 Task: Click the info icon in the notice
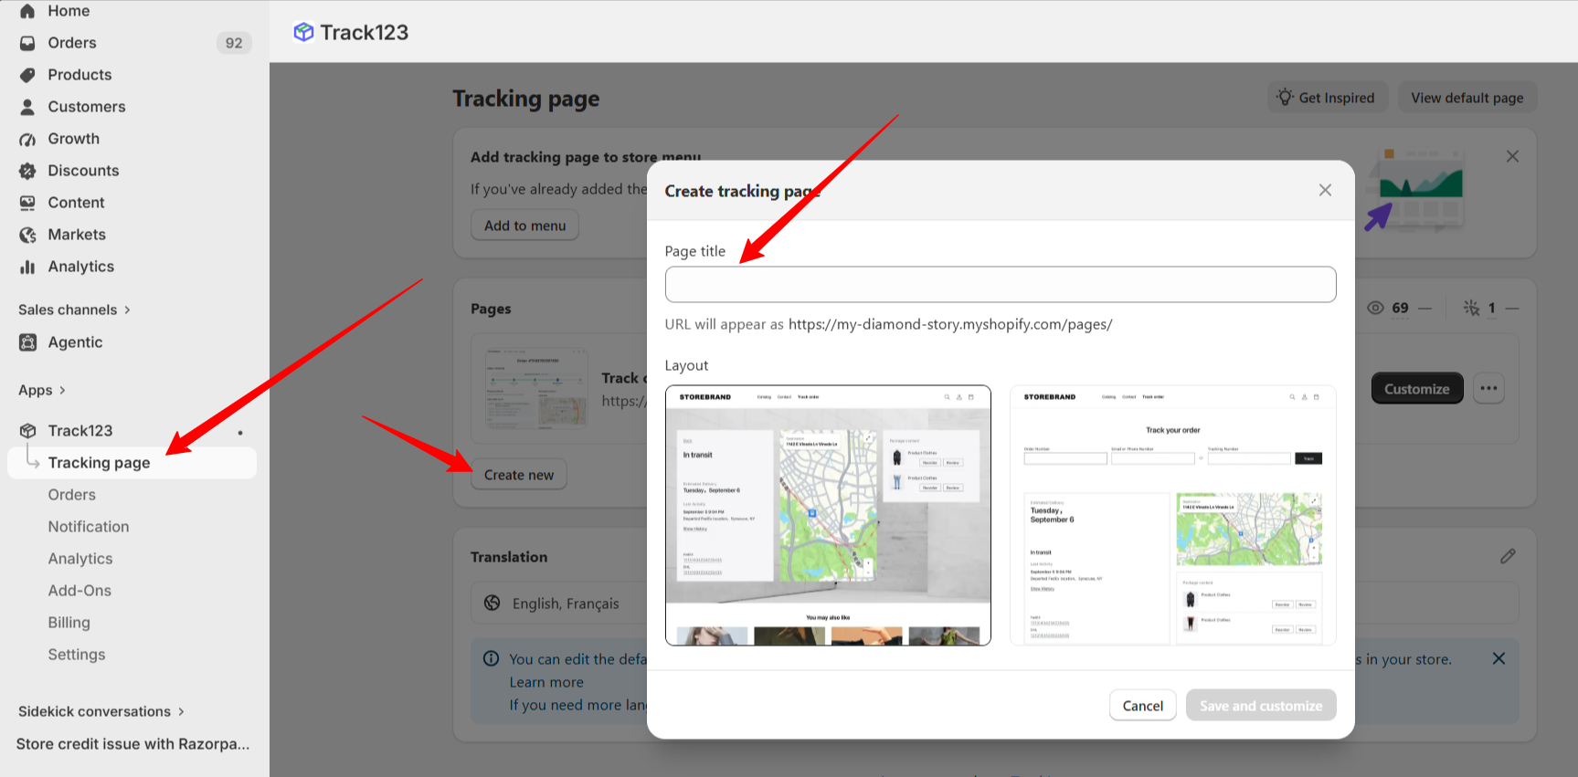491,658
